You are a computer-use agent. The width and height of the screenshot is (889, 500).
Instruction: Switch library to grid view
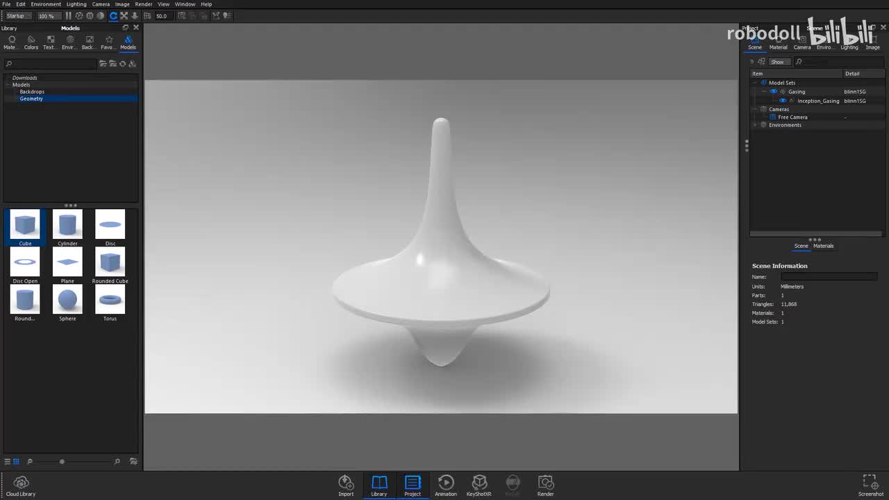pos(16,461)
